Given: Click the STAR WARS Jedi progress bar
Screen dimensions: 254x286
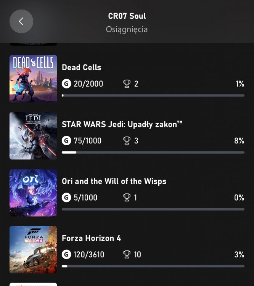Looking at the screenshot, I should pyautogui.click(x=153, y=152).
